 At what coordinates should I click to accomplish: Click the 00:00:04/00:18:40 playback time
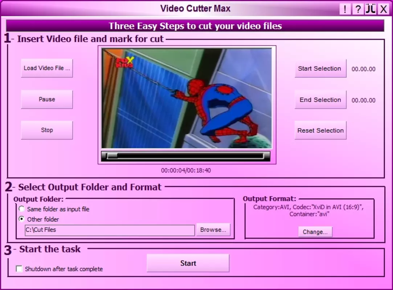tap(186, 170)
